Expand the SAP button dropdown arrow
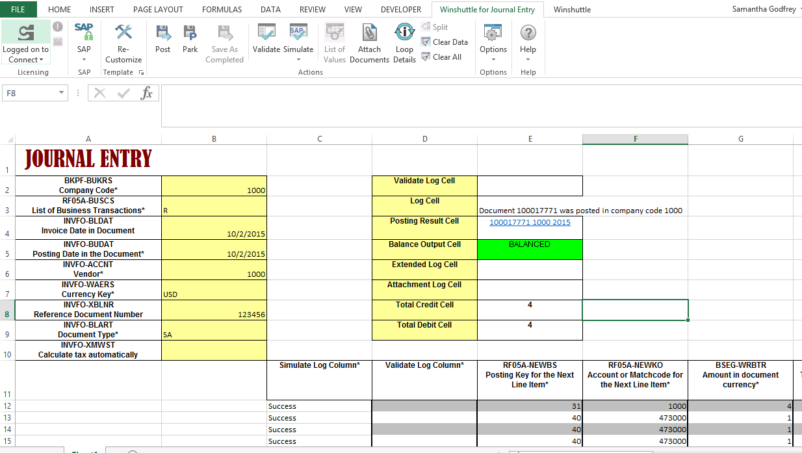802x453 pixels. click(x=84, y=60)
